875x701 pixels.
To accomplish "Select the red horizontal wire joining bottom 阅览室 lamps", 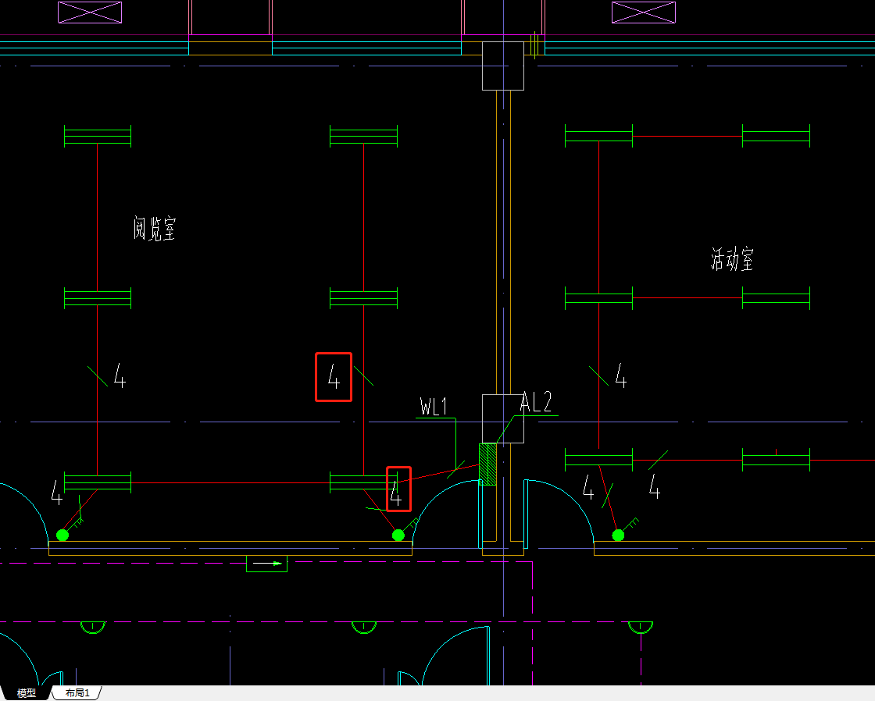I will coord(230,483).
